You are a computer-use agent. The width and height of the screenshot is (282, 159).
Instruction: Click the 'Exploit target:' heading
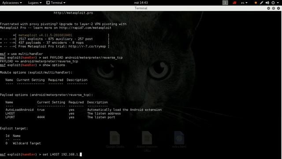[x=14, y=129]
